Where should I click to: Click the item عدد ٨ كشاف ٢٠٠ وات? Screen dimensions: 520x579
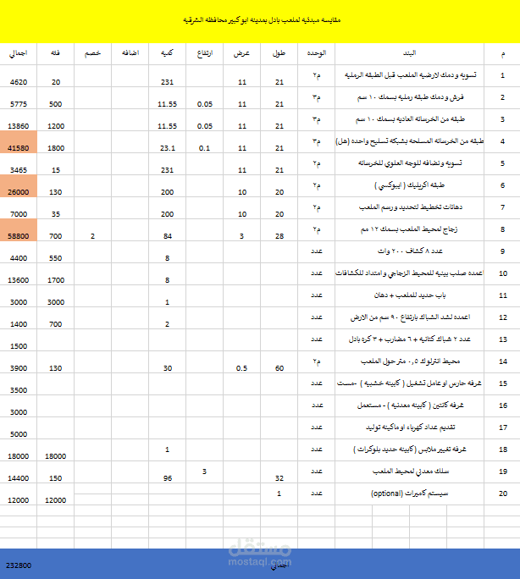(410, 252)
